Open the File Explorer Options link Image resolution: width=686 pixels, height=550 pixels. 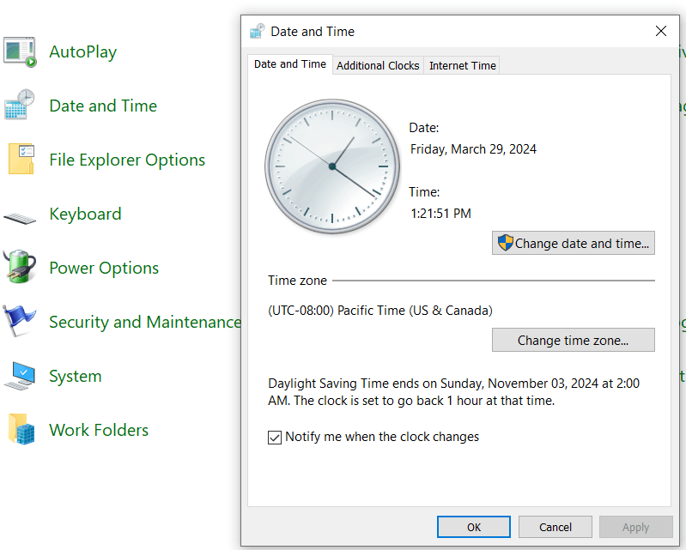127,160
